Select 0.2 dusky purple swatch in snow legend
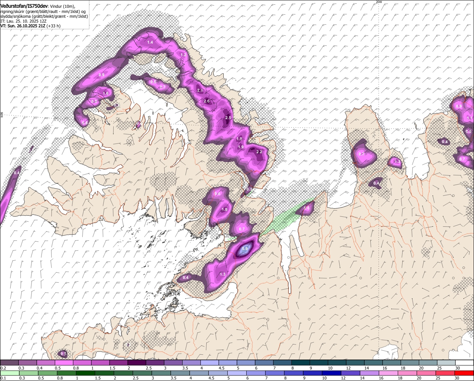The height and width of the screenshot is (381, 474). point(9,363)
